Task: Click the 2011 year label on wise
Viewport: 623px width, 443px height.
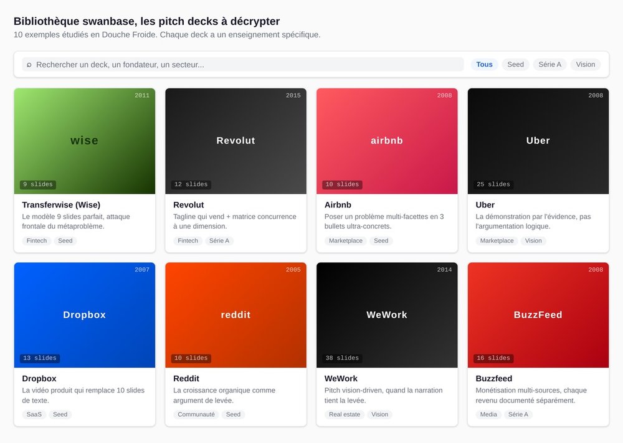Action: 142,95
